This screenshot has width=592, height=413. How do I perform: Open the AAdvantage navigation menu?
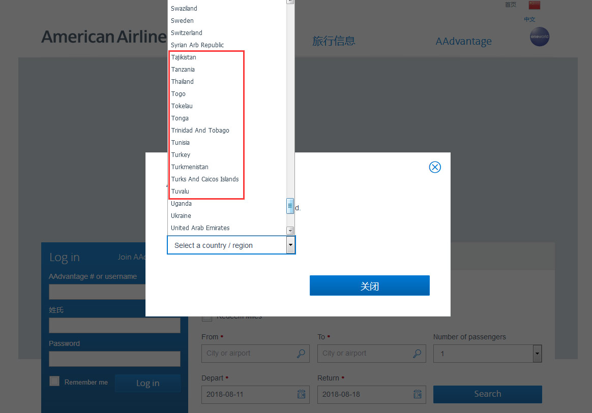464,41
